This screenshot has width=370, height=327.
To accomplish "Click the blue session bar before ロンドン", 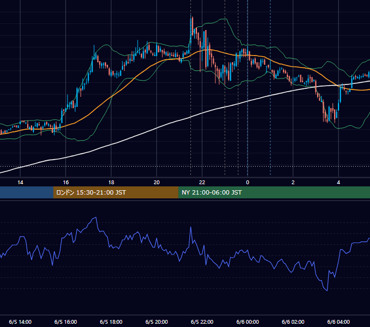I will click(27, 192).
